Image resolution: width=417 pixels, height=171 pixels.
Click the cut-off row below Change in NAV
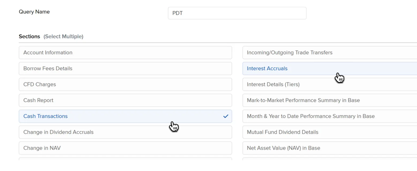[x=125, y=159]
